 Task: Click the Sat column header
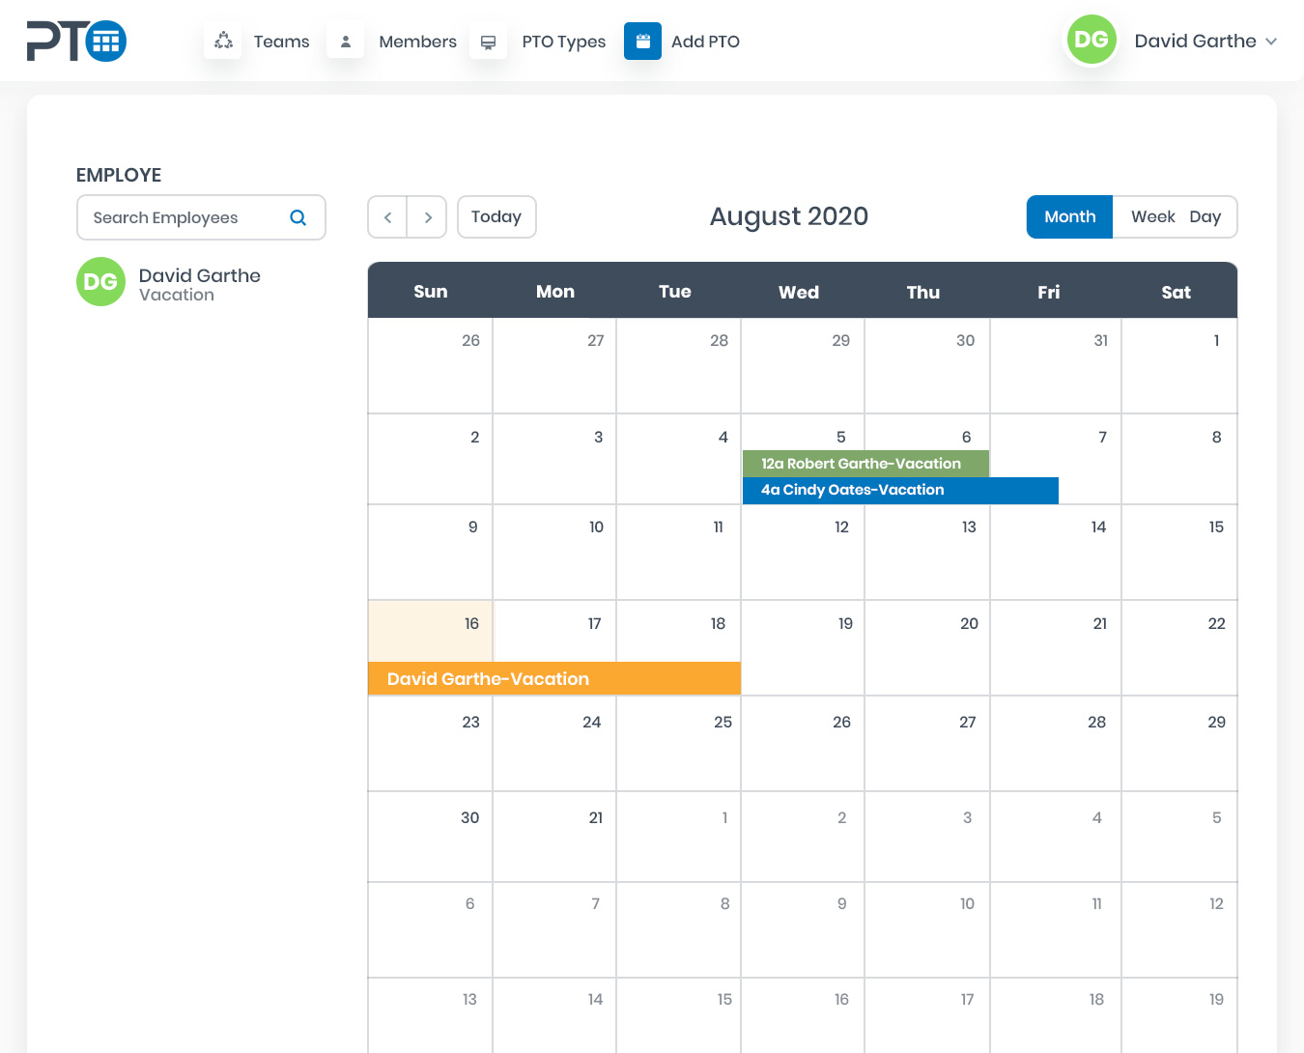click(1176, 292)
